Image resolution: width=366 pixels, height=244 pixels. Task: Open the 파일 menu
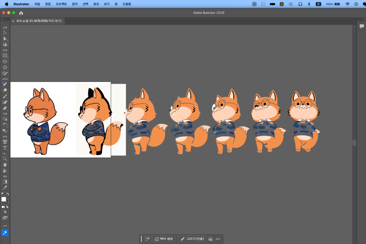coord(37,4)
